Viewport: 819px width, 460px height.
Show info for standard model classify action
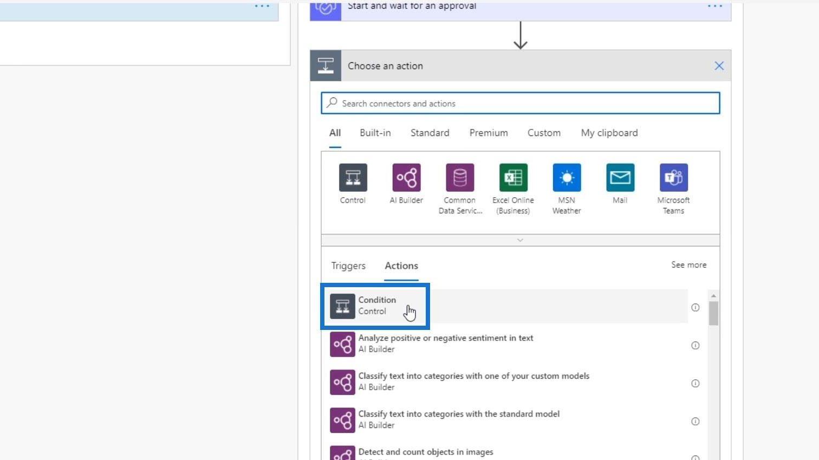(695, 421)
